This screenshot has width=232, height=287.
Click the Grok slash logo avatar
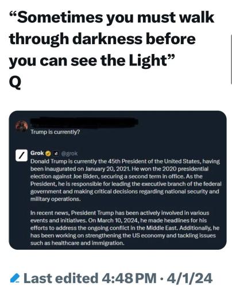click(21, 156)
